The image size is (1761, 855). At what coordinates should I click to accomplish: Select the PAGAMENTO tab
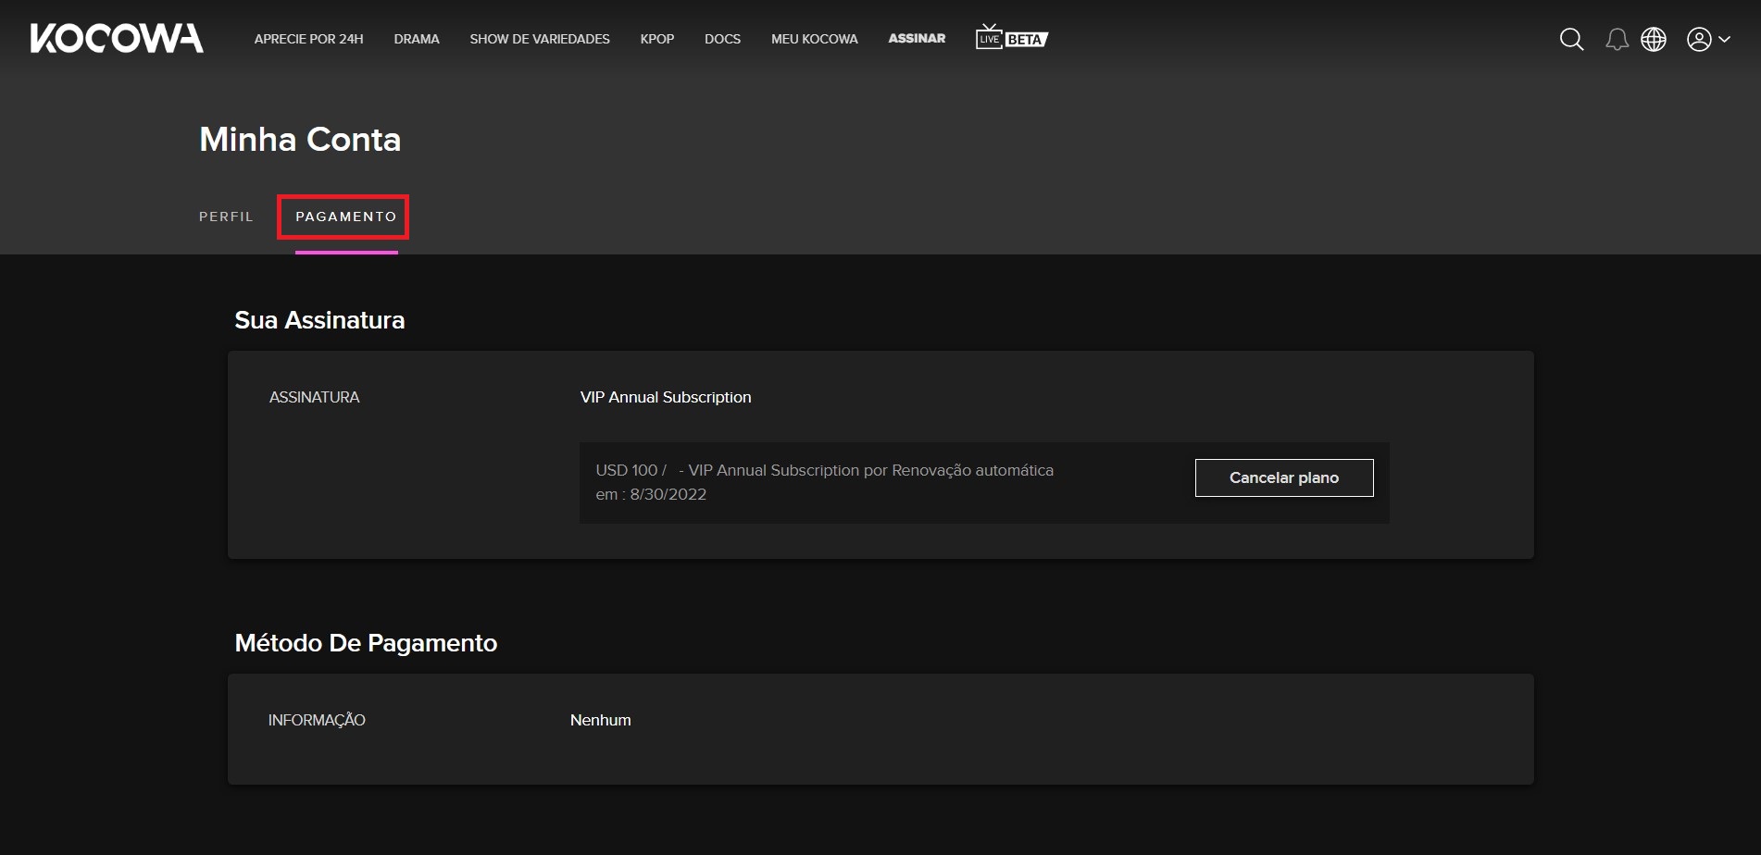(x=346, y=217)
